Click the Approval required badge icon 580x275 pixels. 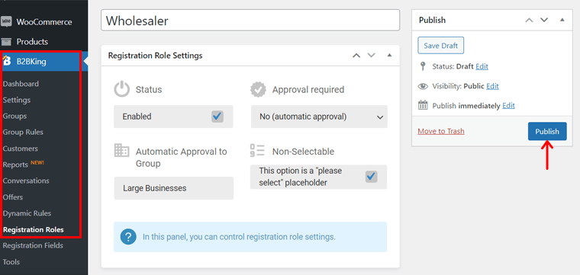click(258, 90)
